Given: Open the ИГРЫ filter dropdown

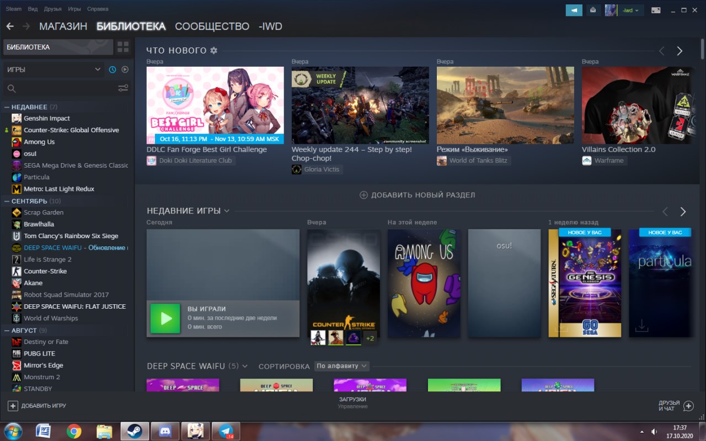Looking at the screenshot, I should [54, 69].
